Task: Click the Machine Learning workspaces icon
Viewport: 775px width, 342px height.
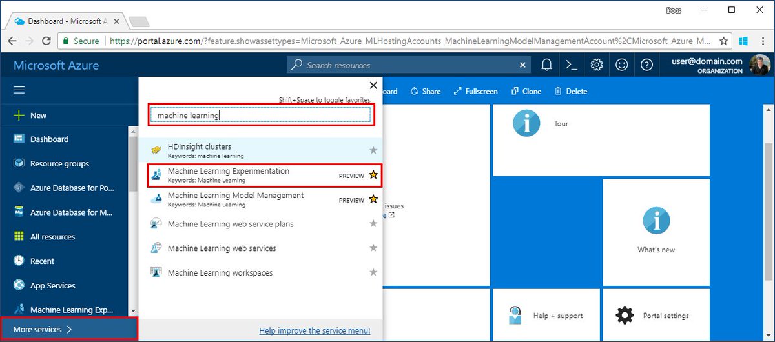Action: coord(156,273)
